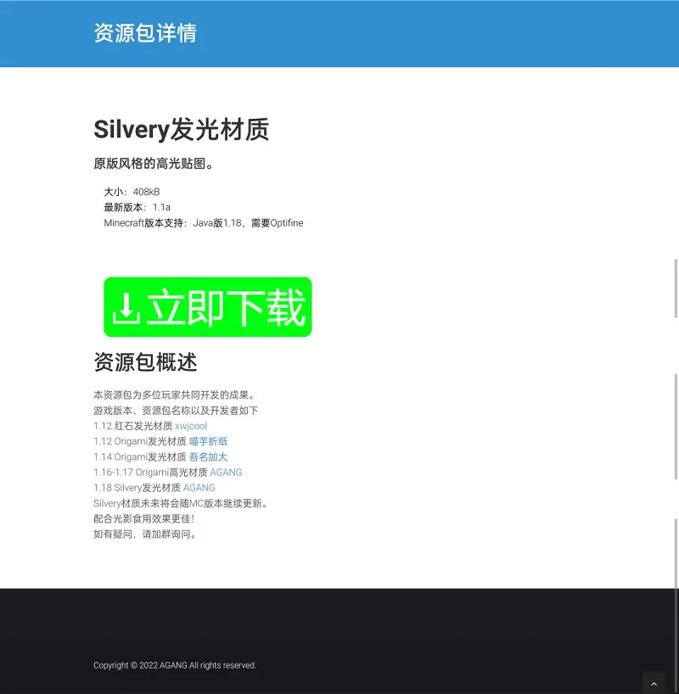
Task: Click the Silvery材质未来将会随MC版本继续更新 line
Action: [x=181, y=503]
